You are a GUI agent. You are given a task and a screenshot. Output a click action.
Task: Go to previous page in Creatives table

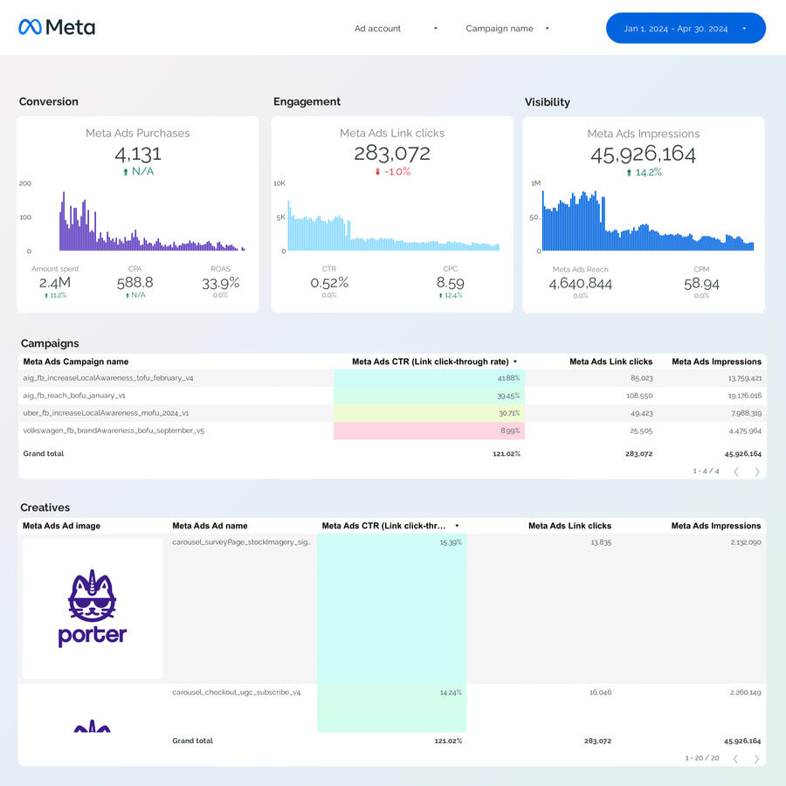736,759
